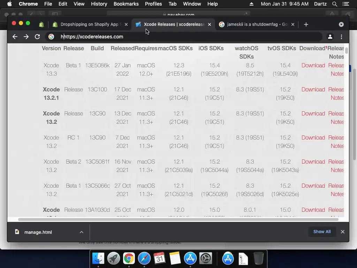
Task: Open the Chrome profile avatar
Action: pyautogui.click(x=330, y=37)
